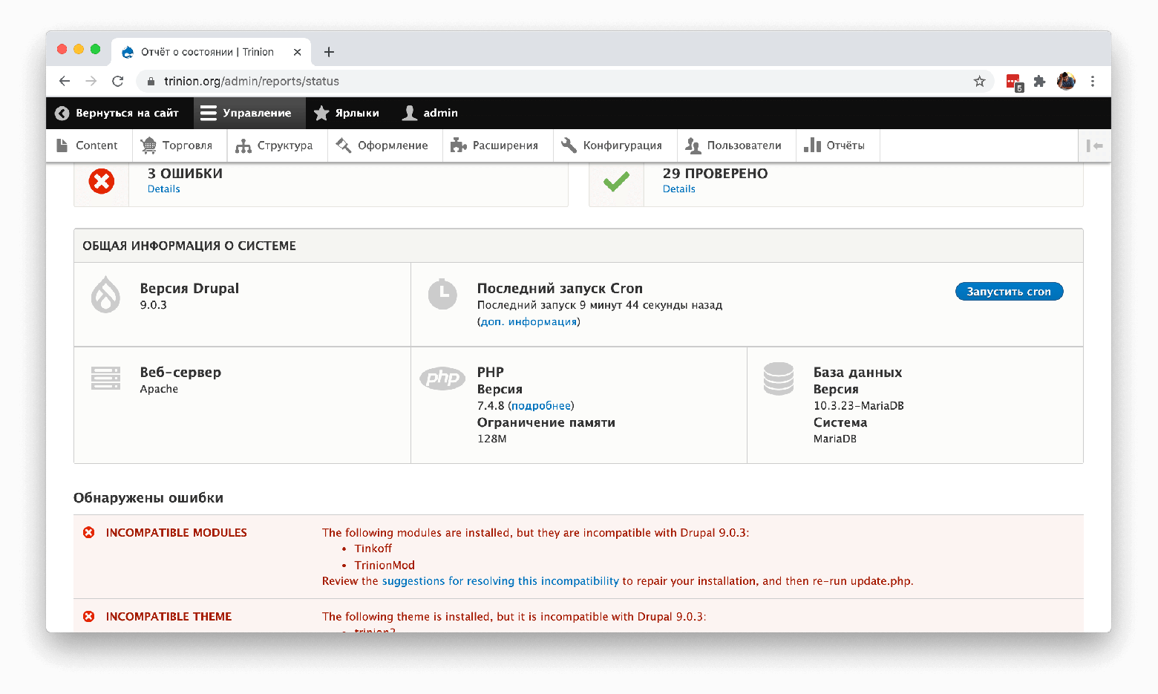Viewport: 1158px width, 694px height.
Task: Open the доп. информация cron link
Action: tap(529, 322)
